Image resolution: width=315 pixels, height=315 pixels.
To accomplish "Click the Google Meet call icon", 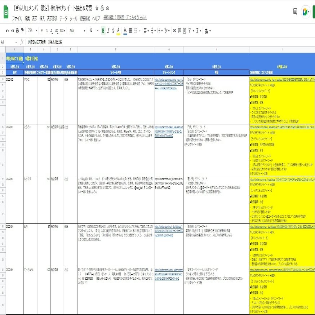I will point(306,12).
